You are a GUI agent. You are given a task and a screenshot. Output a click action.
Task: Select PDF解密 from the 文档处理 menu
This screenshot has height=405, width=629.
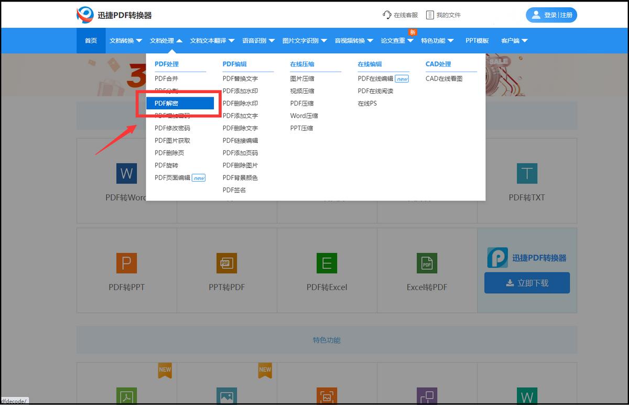(168, 103)
